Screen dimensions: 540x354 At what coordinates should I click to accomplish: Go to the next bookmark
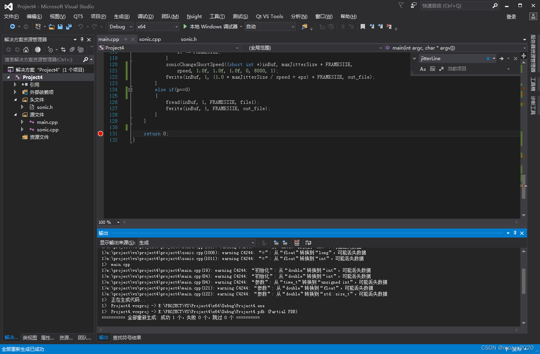[x=380, y=26]
